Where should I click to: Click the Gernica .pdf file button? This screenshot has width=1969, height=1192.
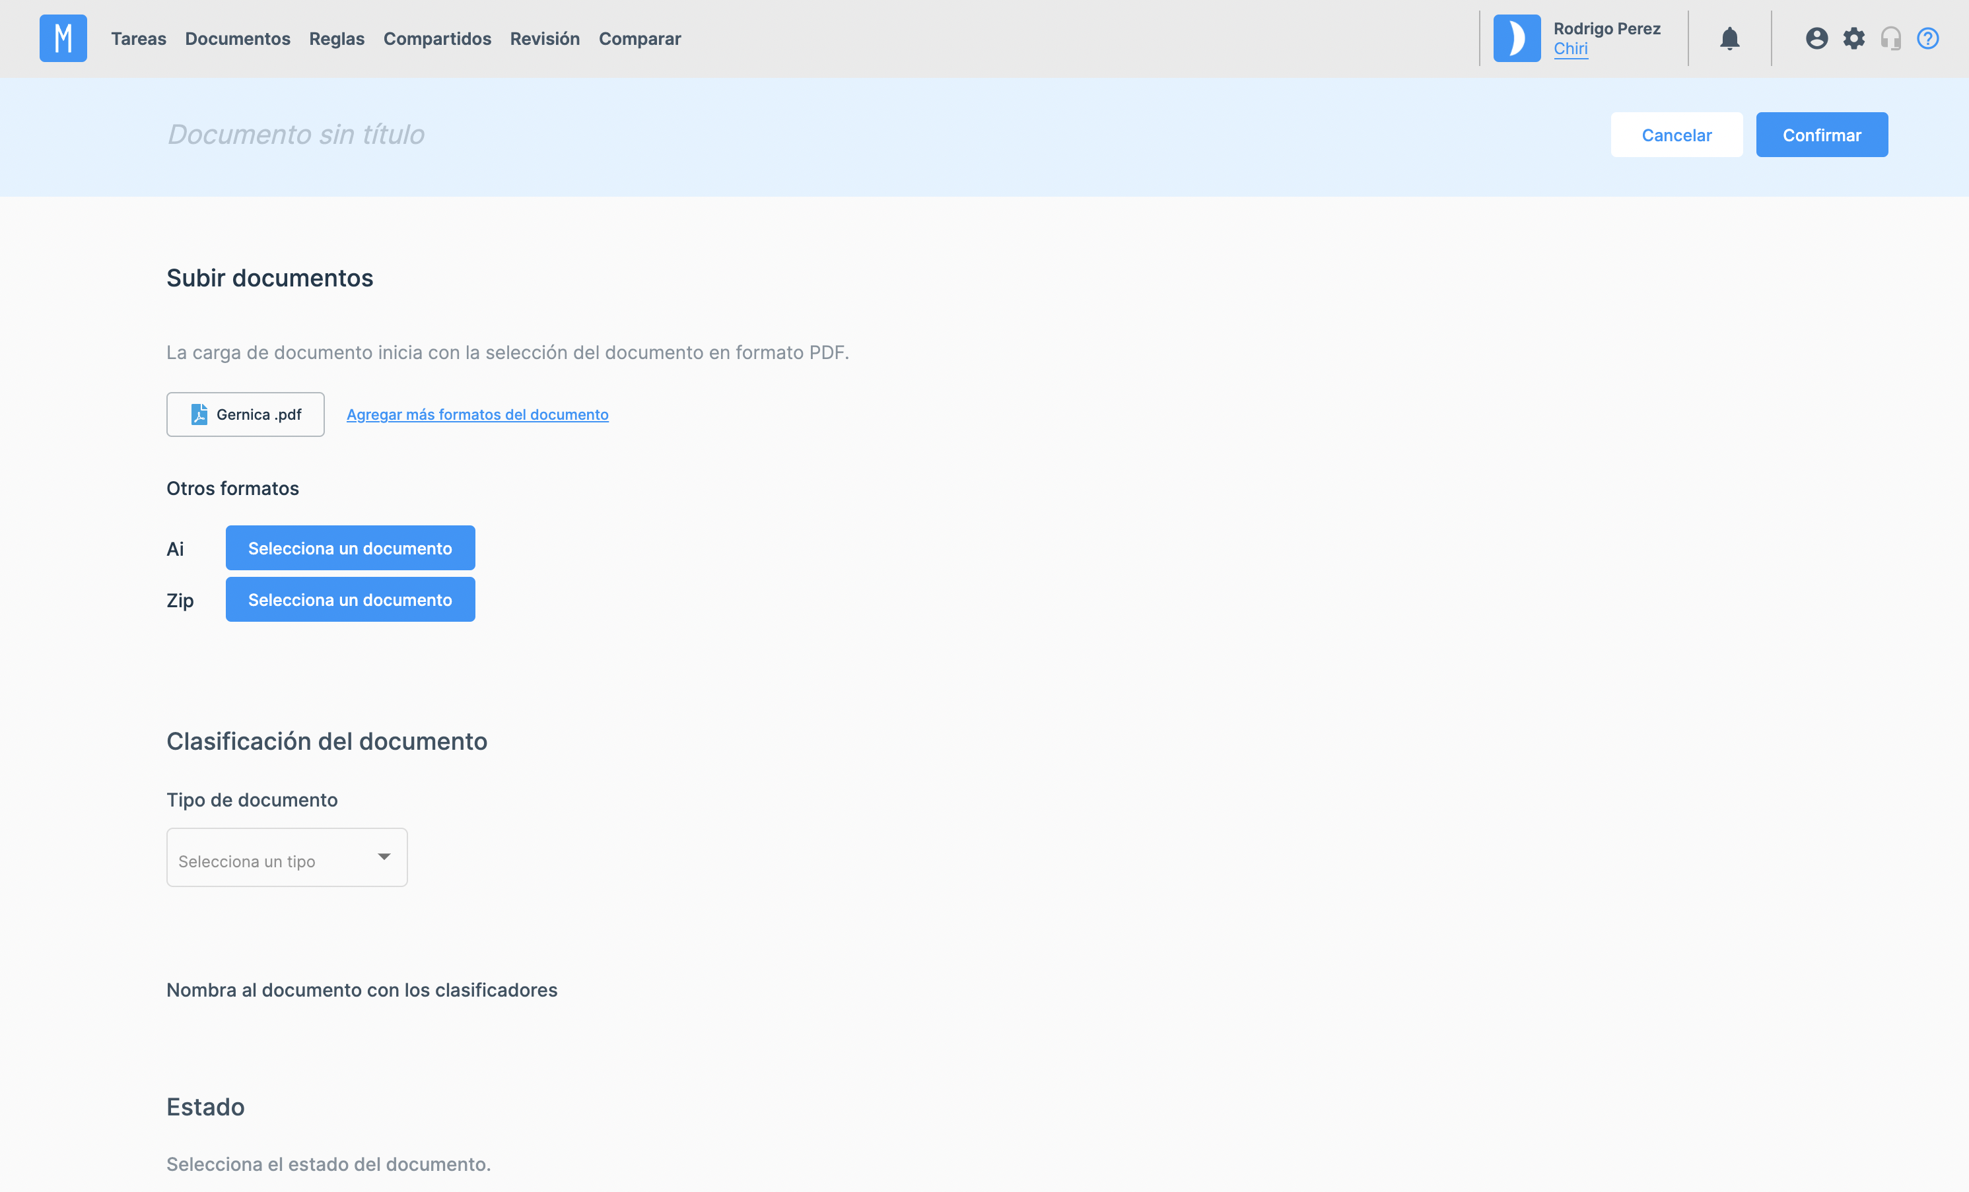pos(246,414)
